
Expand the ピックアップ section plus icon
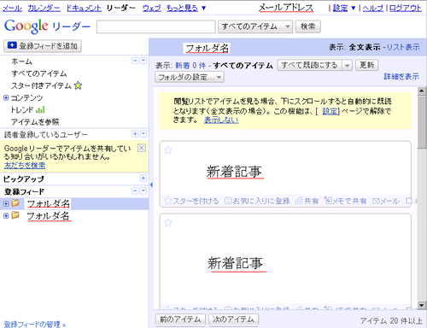pos(143,179)
